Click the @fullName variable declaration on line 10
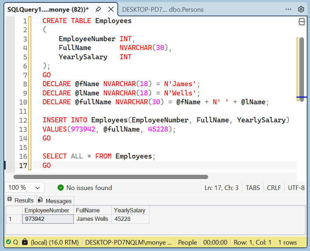 93,102
